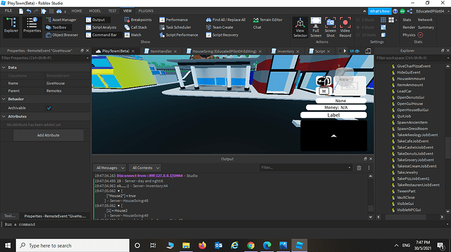Open Google Chrome from the taskbar
451x252 pixels.
[251, 245]
